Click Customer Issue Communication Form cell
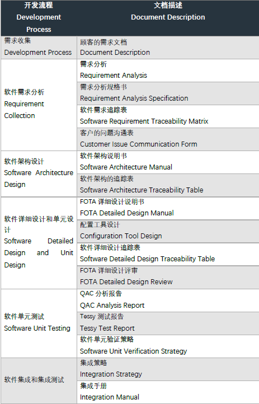 coord(168,139)
